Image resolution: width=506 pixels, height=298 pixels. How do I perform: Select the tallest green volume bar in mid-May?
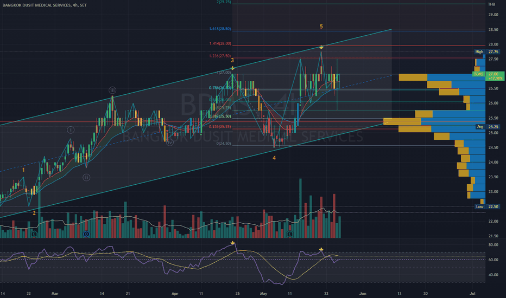point(300,208)
